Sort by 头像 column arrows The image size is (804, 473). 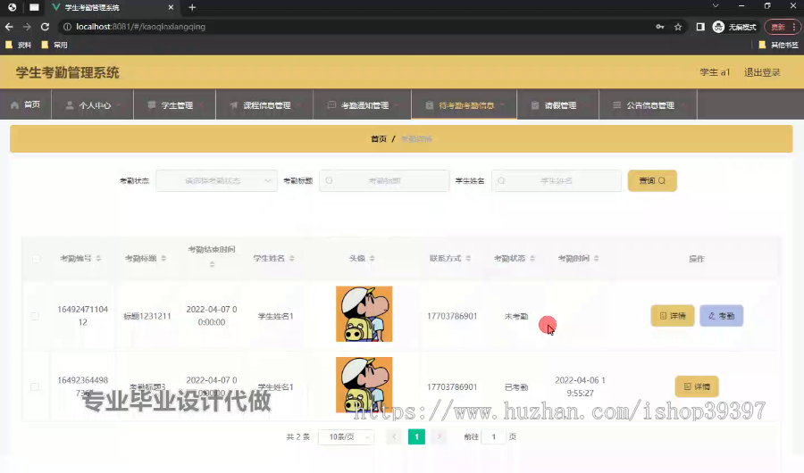pyautogui.click(x=373, y=258)
